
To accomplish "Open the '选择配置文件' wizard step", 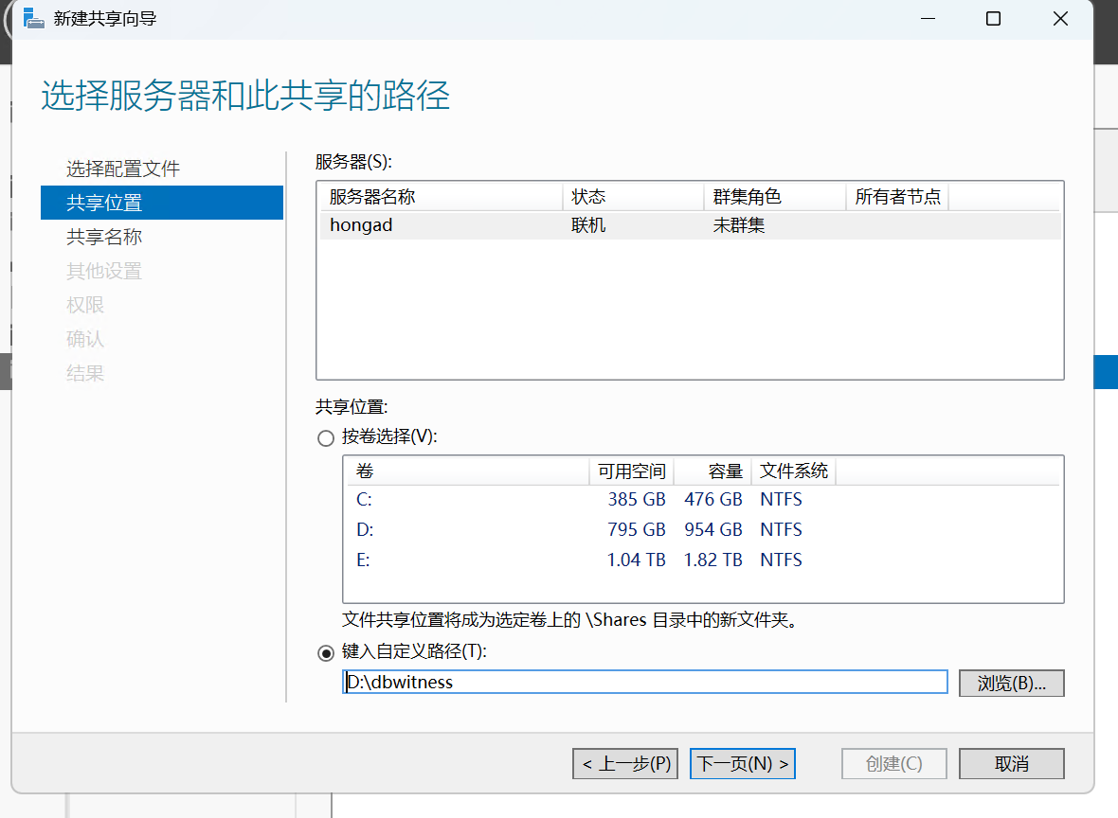I will pyautogui.click(x=123, y=169).
